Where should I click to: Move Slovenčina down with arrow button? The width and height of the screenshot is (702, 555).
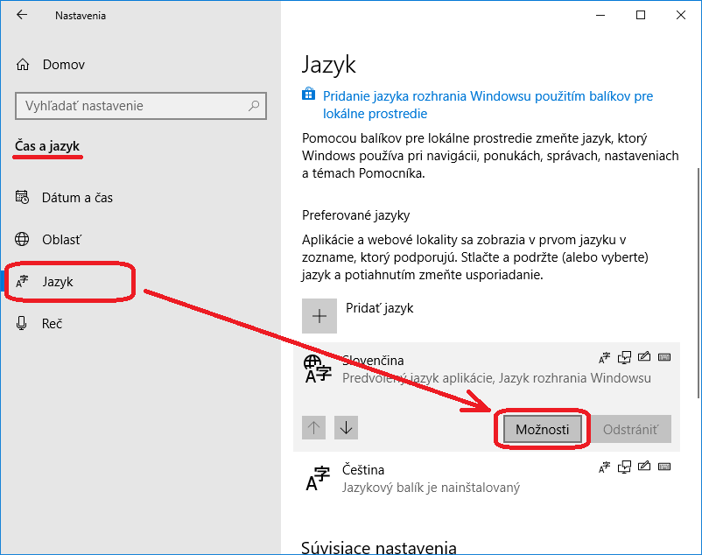(x=346, y=427)
